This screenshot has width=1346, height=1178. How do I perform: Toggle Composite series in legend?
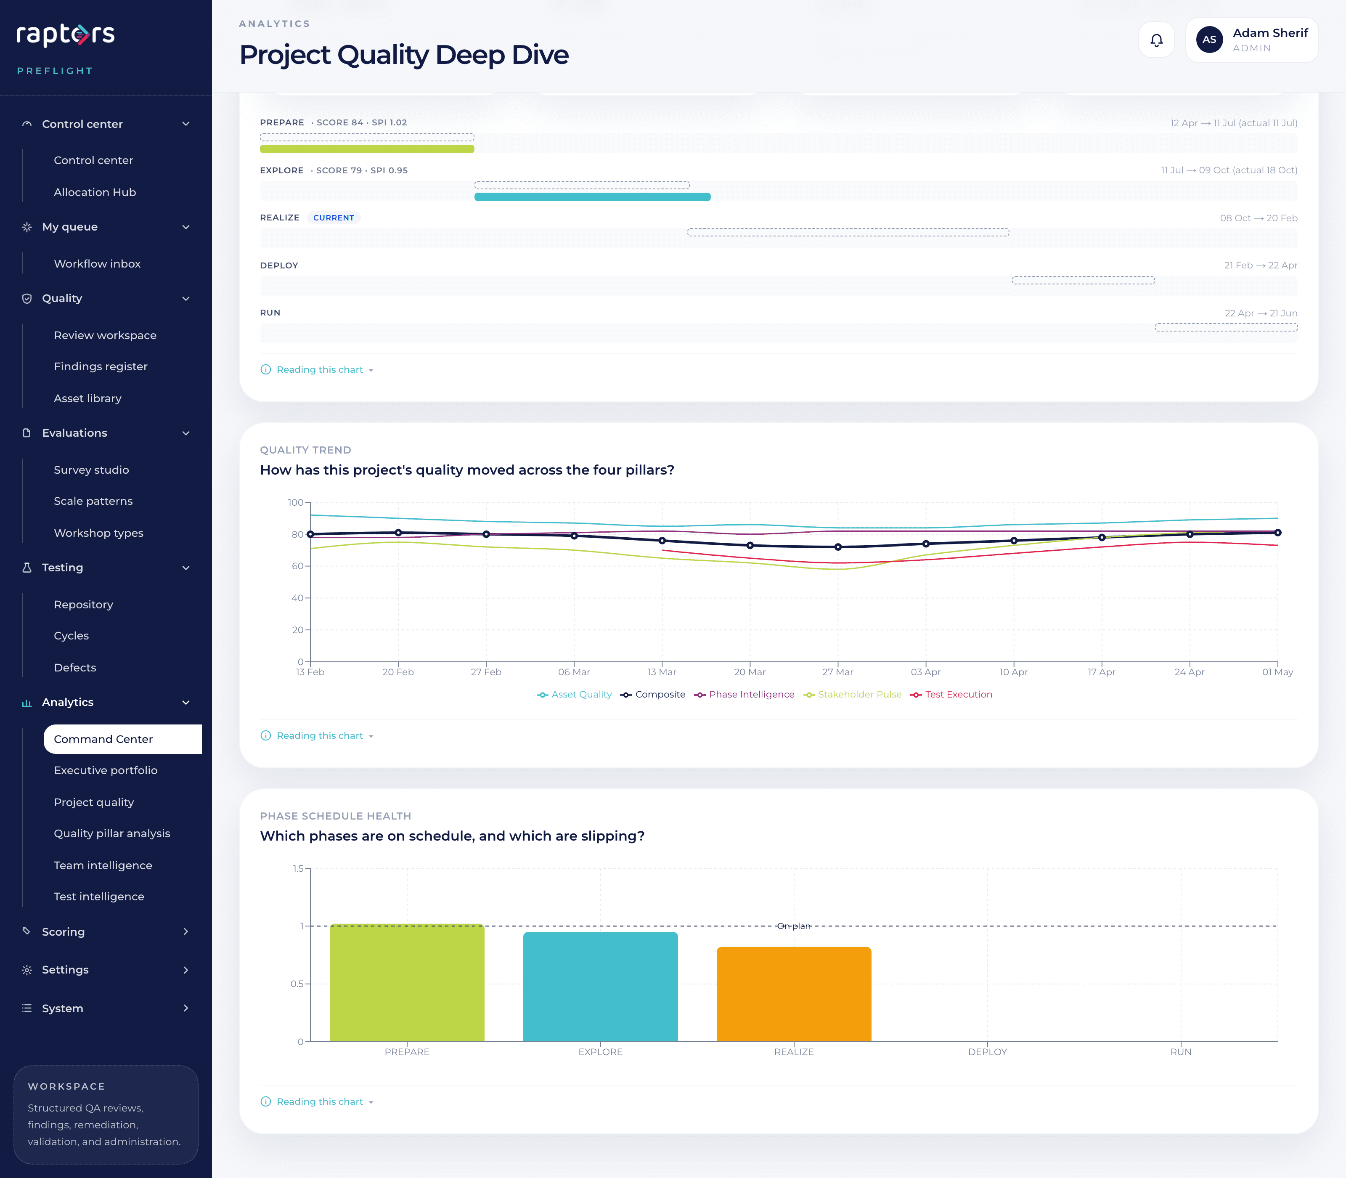coord(653,695)
